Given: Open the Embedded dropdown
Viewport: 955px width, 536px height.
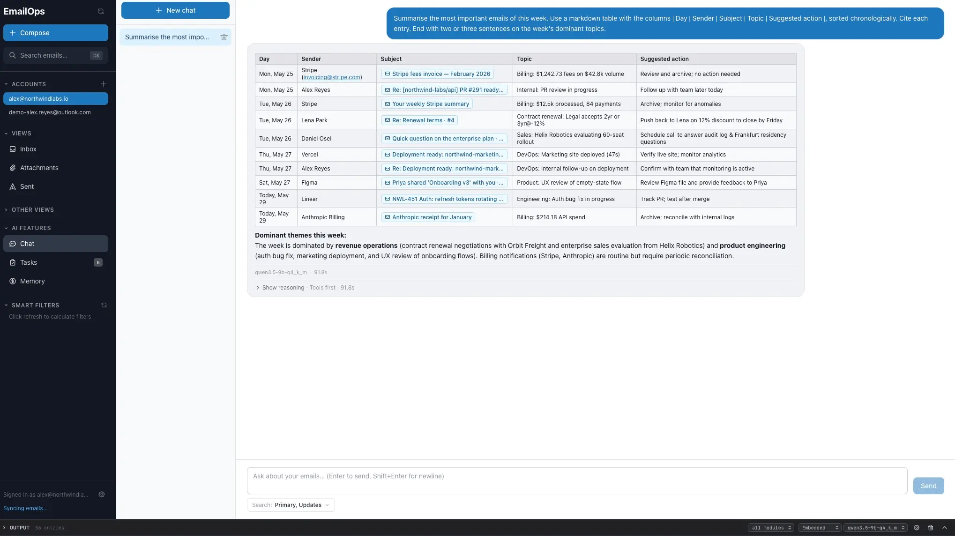Looking at the screenshot, I should (820, 528).
